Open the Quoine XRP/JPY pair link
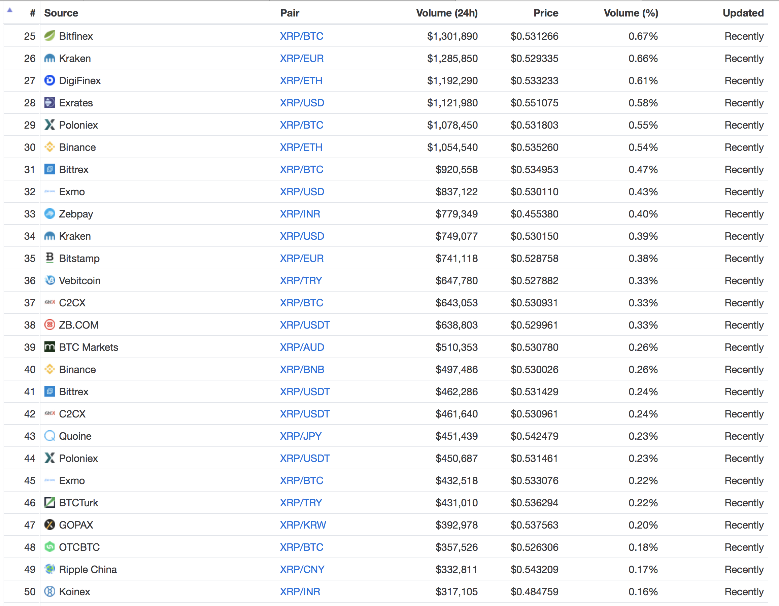Screen dimensions: 779x606 (301, 436)
